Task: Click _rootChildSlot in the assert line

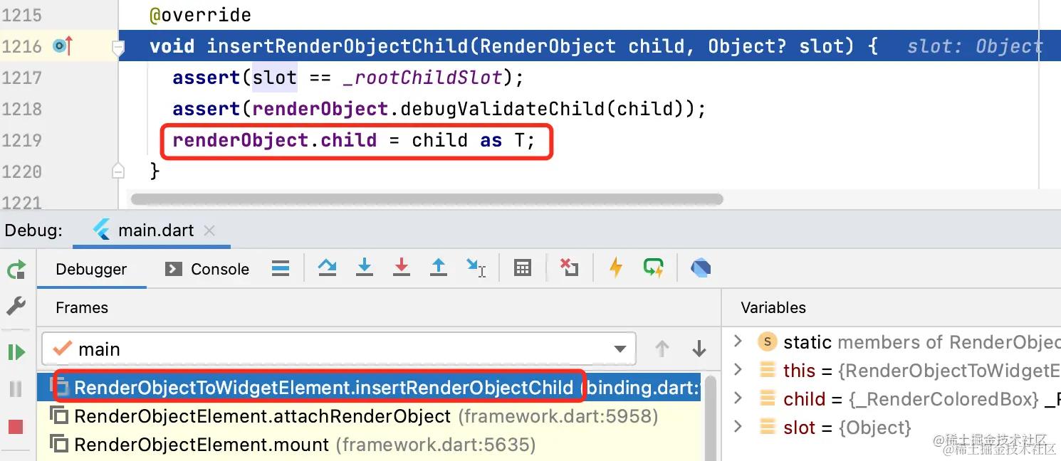Action: click(423, 78)
